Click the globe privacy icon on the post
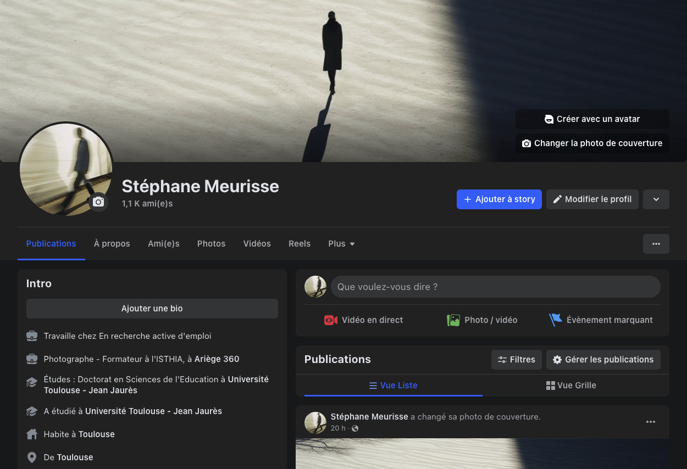 pos(355,428)
